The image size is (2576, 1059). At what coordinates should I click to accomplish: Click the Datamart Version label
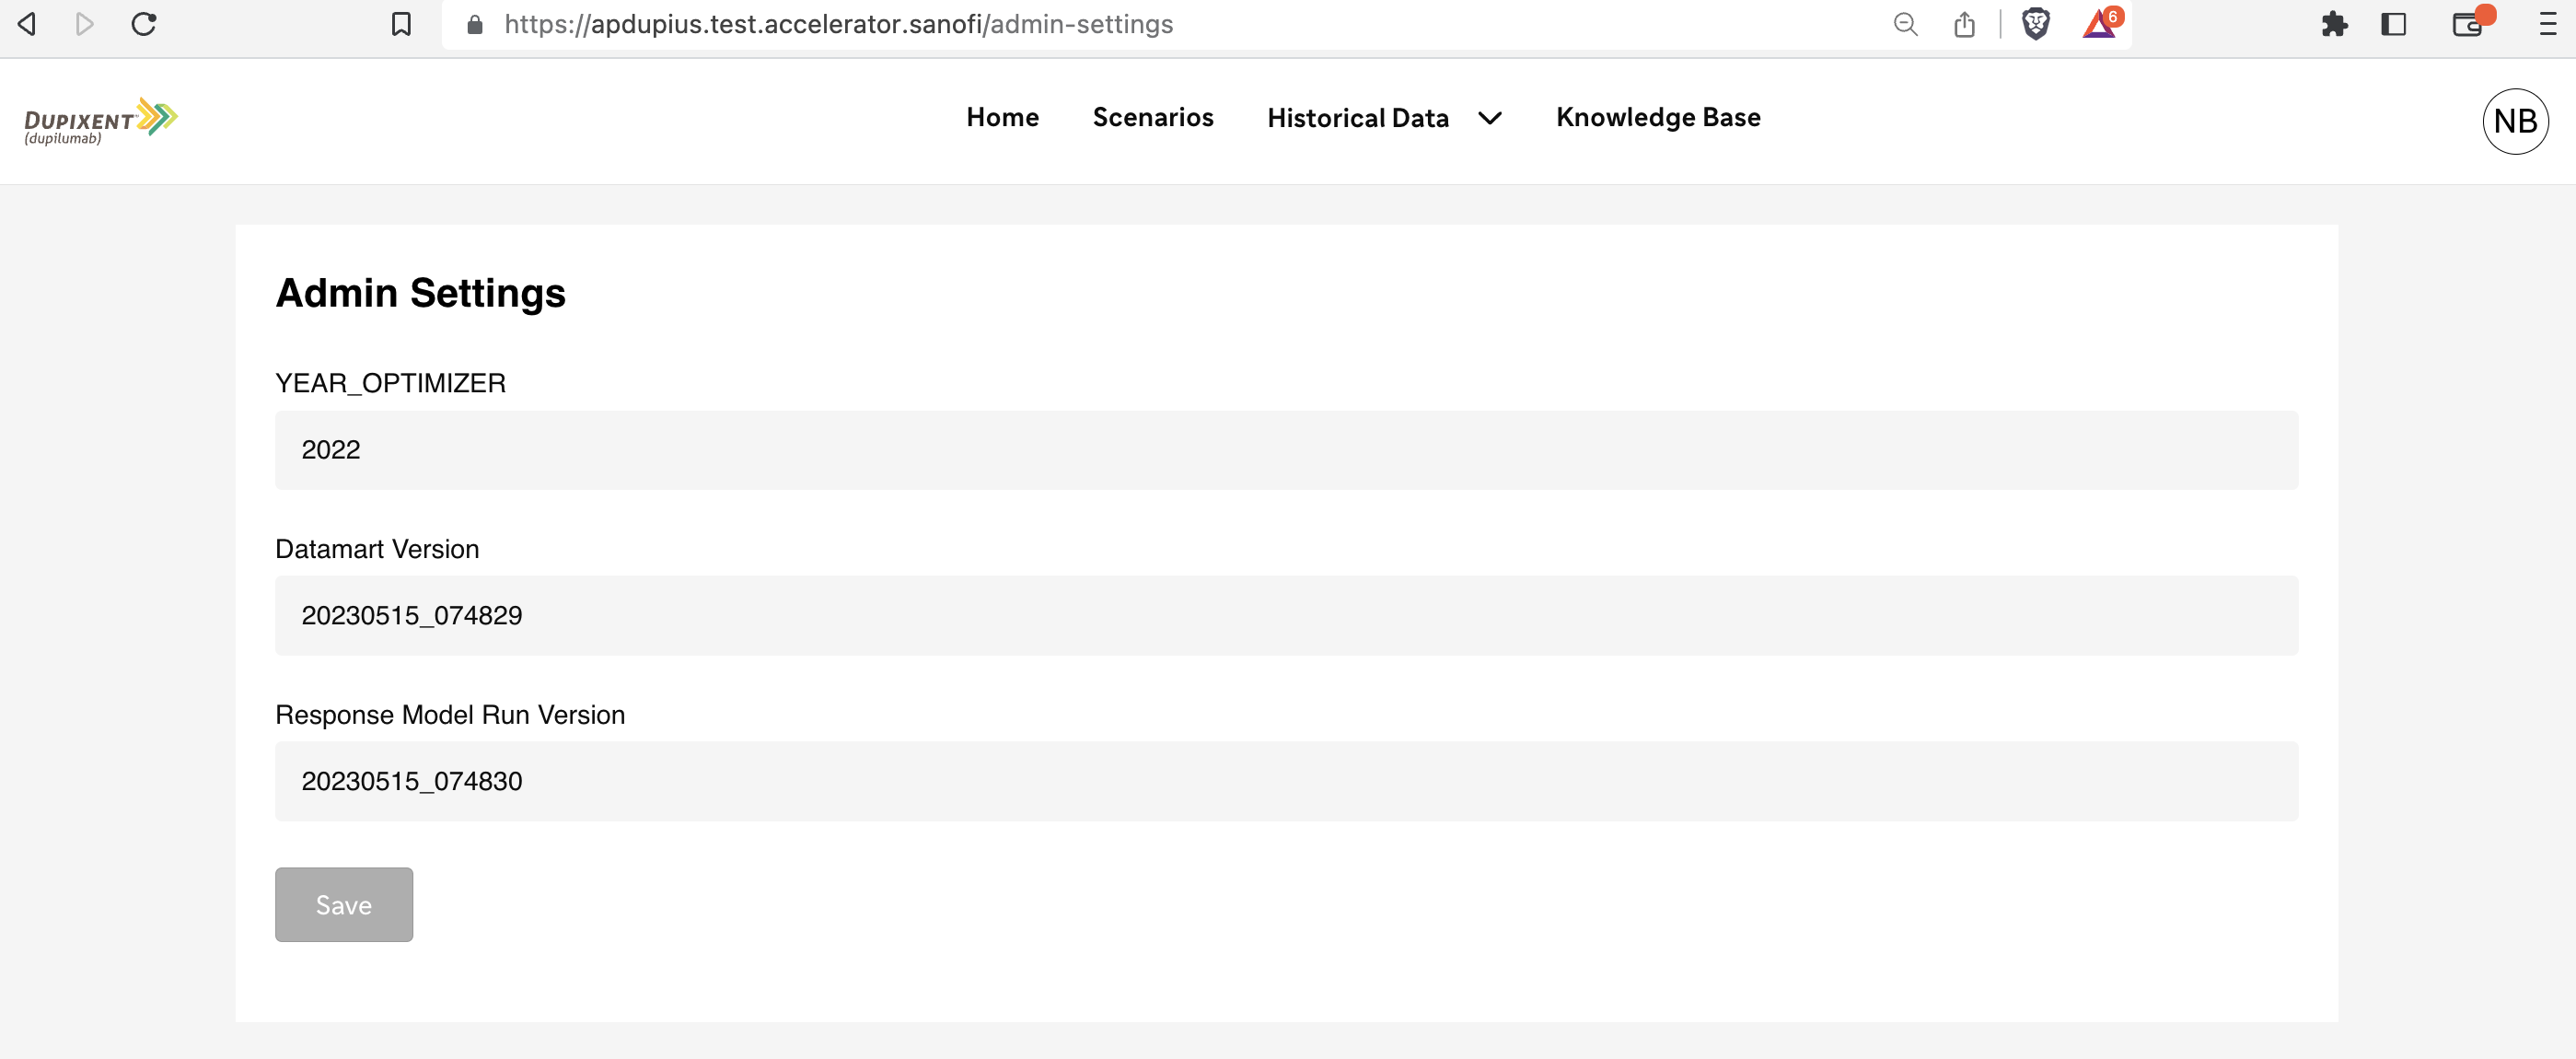pyautogui.click(x=377, y=549)
